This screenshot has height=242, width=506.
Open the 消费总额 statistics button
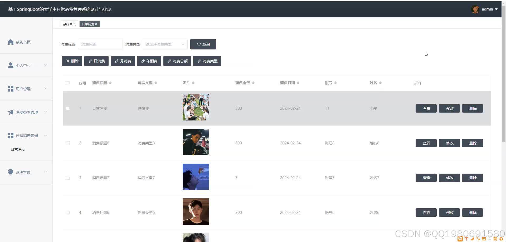tap(177, 61)
